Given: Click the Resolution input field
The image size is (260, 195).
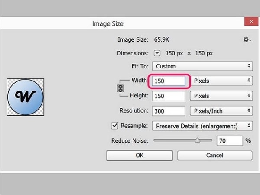Looking at the screenshot, I should 169,111.
